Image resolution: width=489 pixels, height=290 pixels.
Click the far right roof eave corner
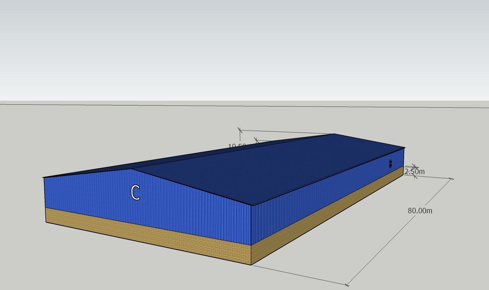404,148
